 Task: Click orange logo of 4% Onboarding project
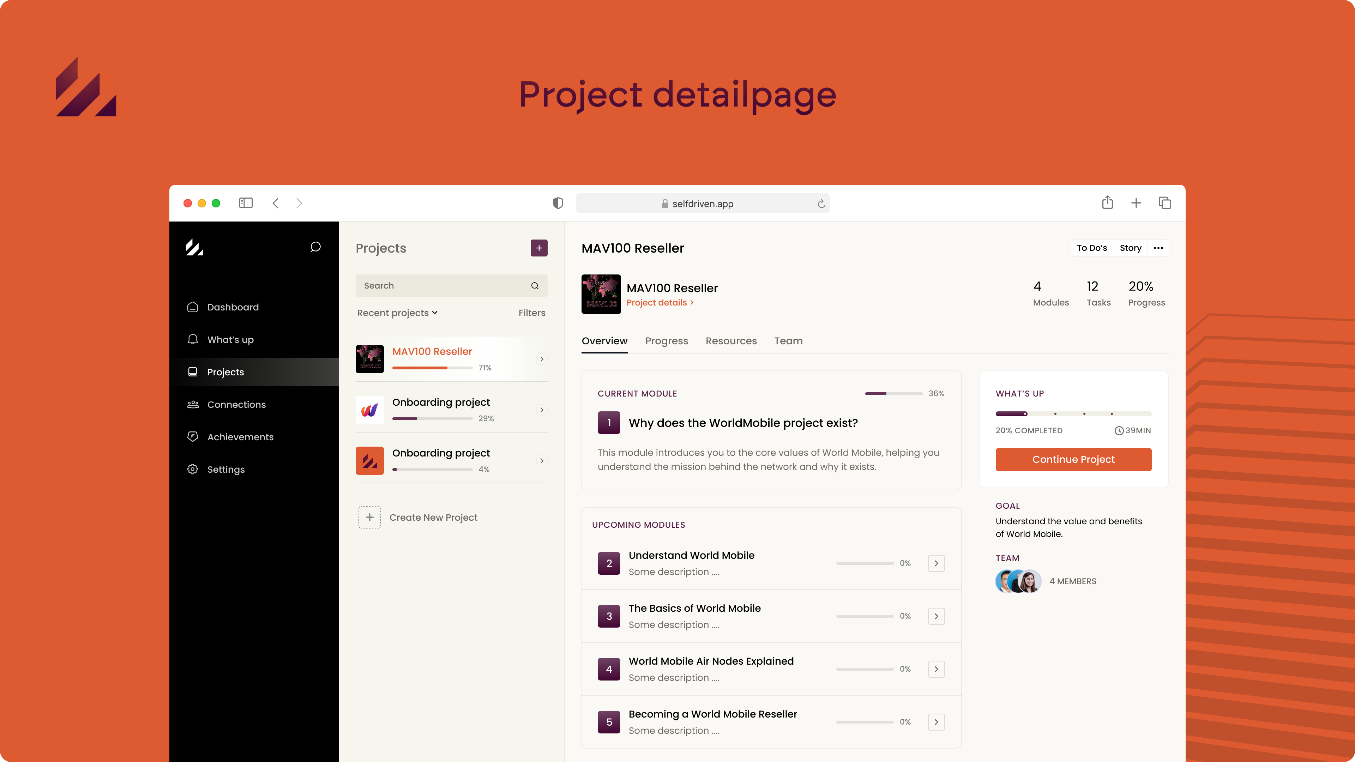point(370,461)
